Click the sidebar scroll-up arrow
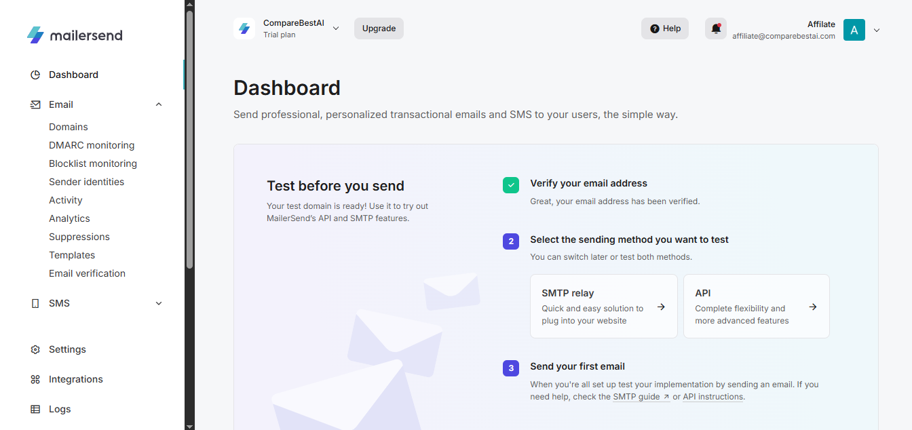The width and height of the screenshot is (912, 430). coord(190,4)
